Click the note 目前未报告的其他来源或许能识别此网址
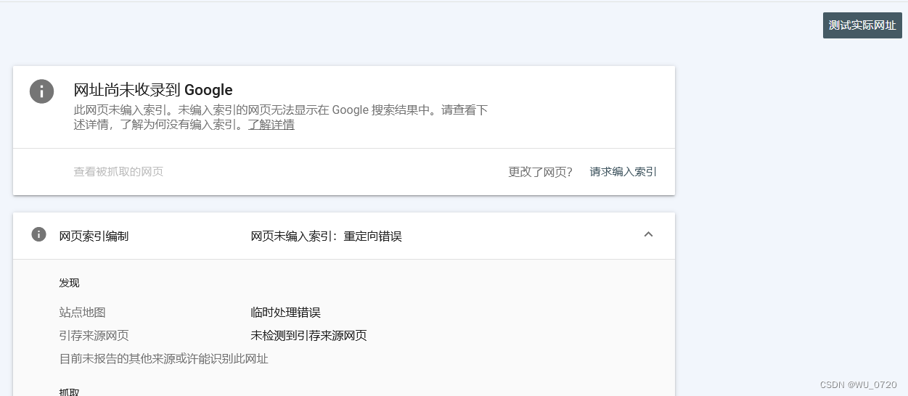 (x=163, y=359)
